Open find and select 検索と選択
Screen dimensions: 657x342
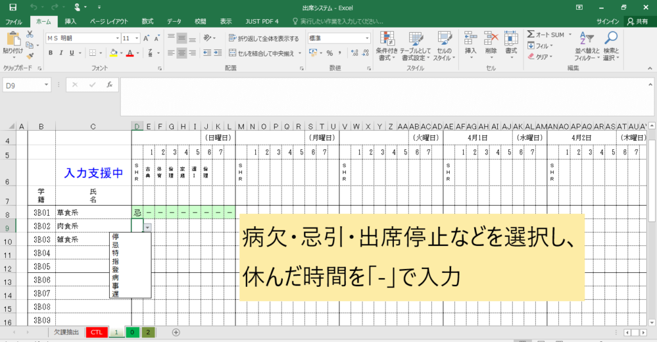tap(611, 46)
